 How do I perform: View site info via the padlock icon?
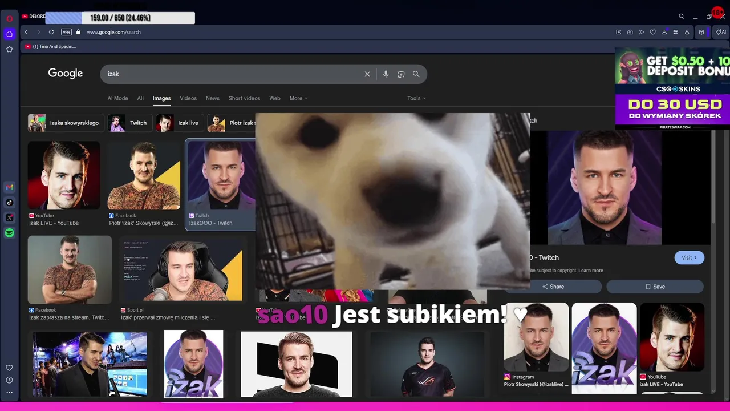coord(78,32)
